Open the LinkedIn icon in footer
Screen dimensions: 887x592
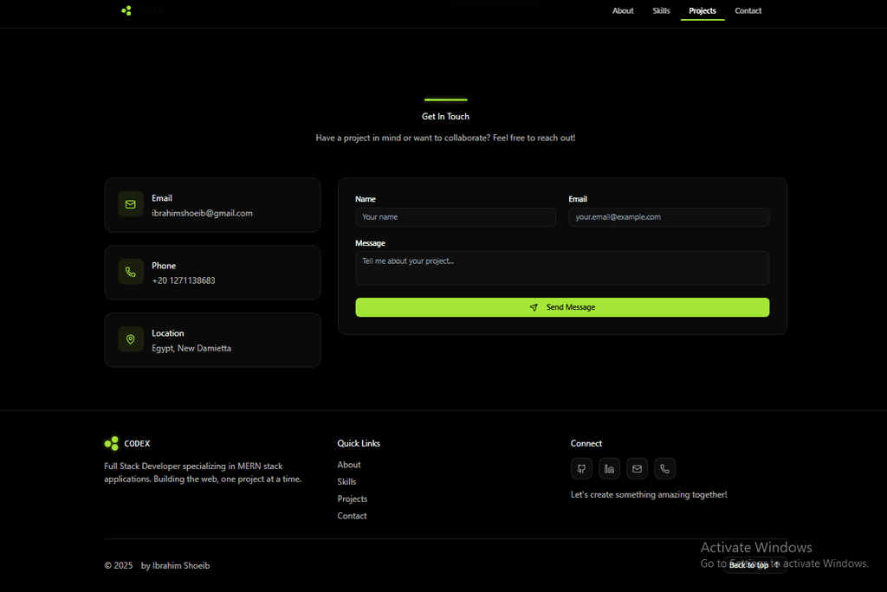[x=609, y=469]
